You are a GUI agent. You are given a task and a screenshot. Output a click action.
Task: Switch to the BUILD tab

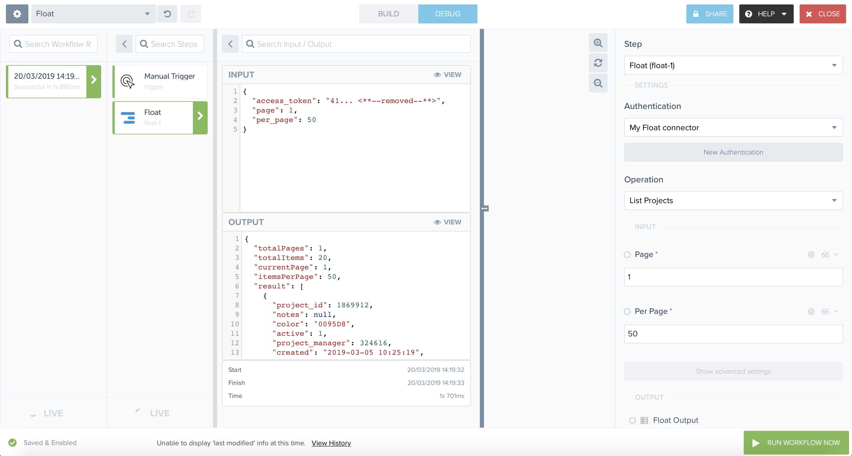tap(388, 14)
